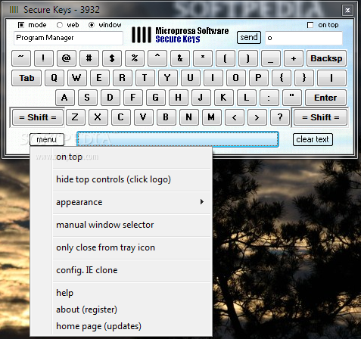Click the E key
Screen dimensions: 361x339
(100, 78)
